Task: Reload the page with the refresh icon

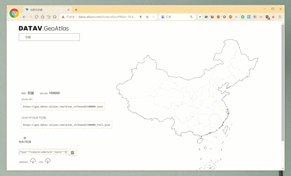Action: point(36,17)
